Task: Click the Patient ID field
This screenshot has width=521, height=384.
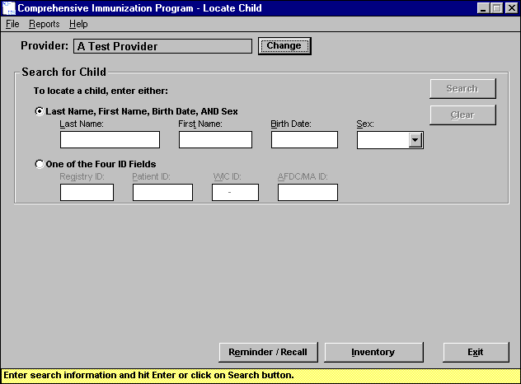Action: click(x=162, y=193)
